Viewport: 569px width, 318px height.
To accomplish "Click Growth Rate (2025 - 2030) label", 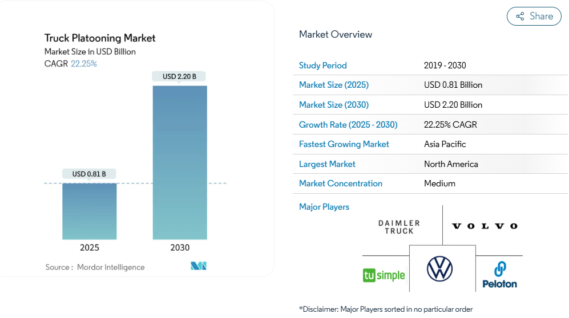I will click(x=348, y=125).
